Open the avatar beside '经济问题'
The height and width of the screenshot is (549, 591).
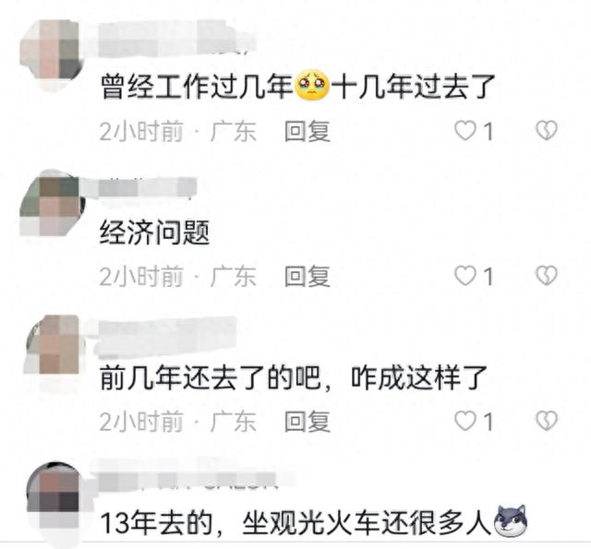click(52, 205)
